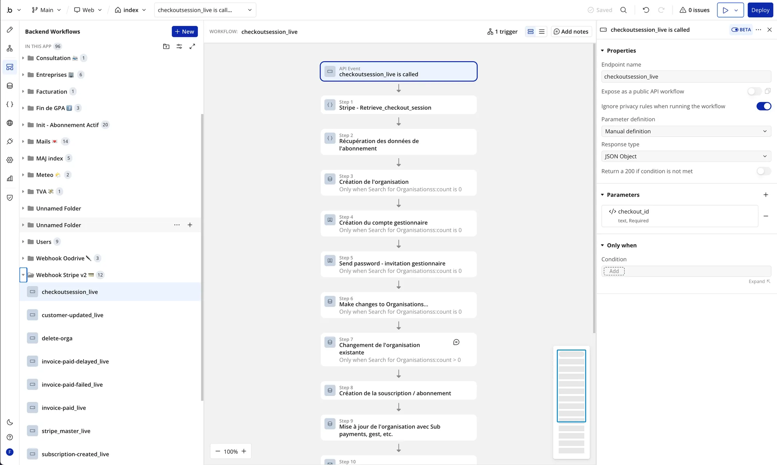Screen dimensions: 777x465
Task: Open stripe_master_live workflow
Action: [110, 431]
